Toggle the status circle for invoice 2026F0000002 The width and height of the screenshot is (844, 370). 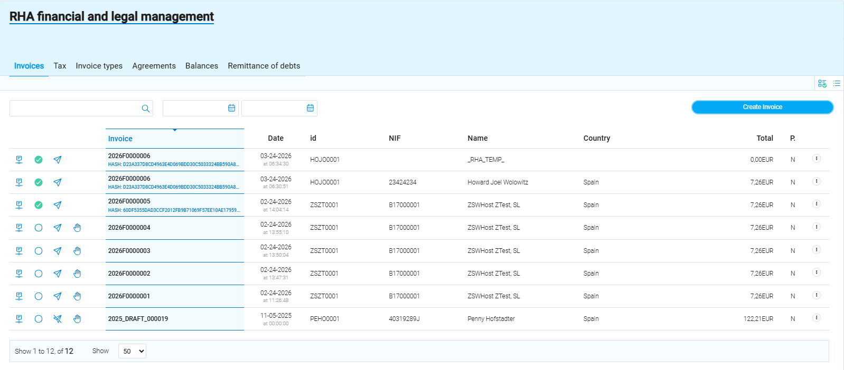coord(39,274)
